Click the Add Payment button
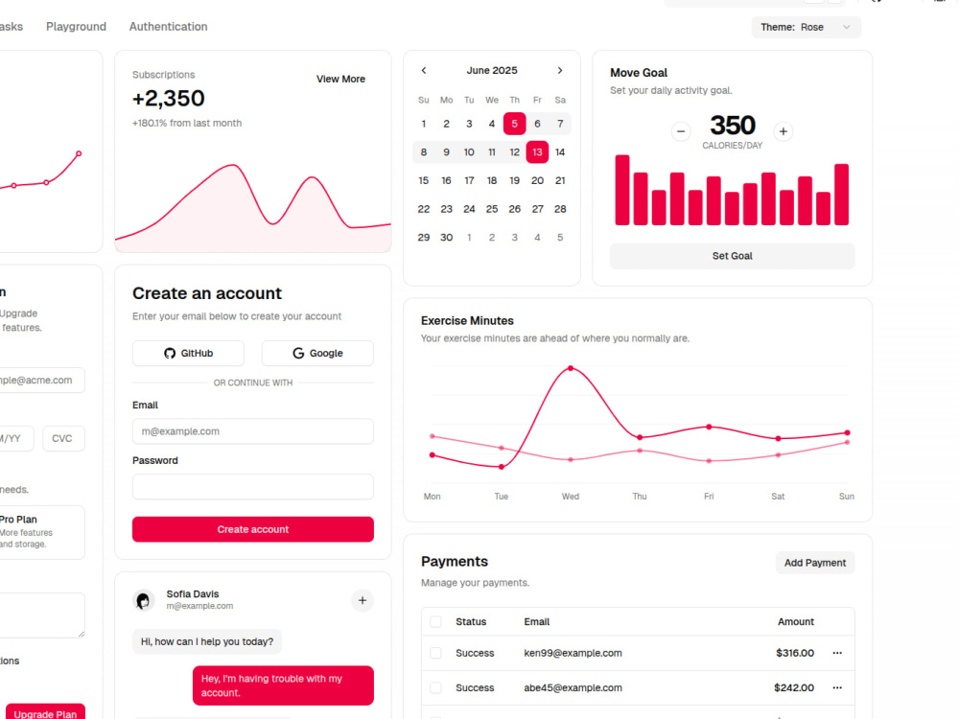The width and height of the screenshot is (959, 719). 815,563
